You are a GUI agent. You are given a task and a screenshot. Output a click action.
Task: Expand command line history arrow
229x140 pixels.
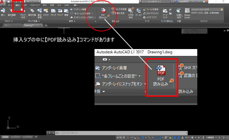(186, 133)
